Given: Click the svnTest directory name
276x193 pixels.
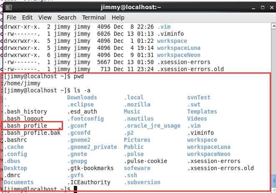Looking at the screenshot, I should (199, 97).
